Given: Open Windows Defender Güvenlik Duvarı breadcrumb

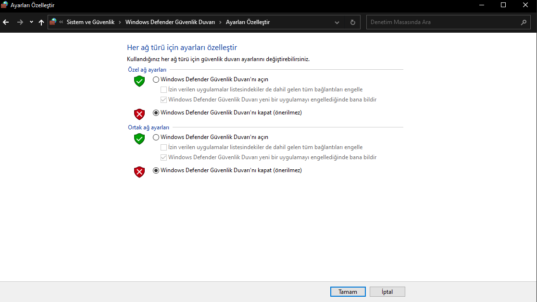Looking at the screenshot, I should 170,22.
